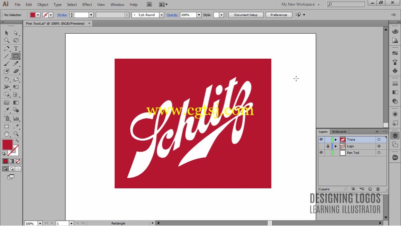This screenshot has height=226, width=401.
Task: Select the Lasso tool
Action: 16,41
